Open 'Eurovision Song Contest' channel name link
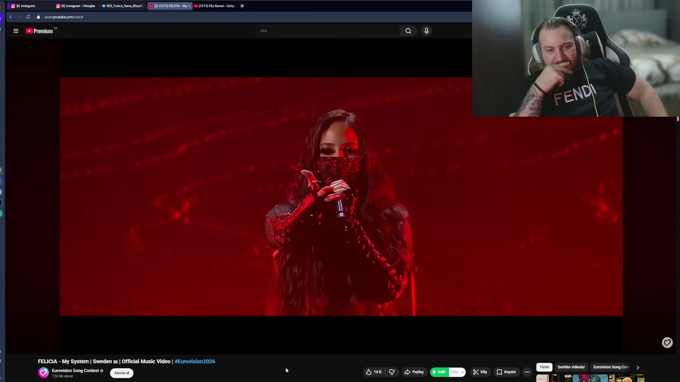 pyautogui.click(x=75, y=370)
